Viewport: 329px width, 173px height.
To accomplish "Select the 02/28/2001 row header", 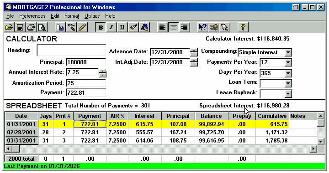I will [21, 132].
